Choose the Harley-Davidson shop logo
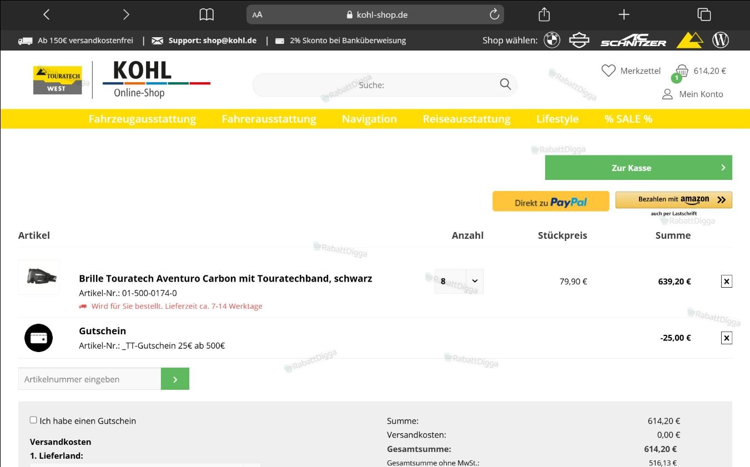Screen dimensions: 750x467 (x=579, y=40)
